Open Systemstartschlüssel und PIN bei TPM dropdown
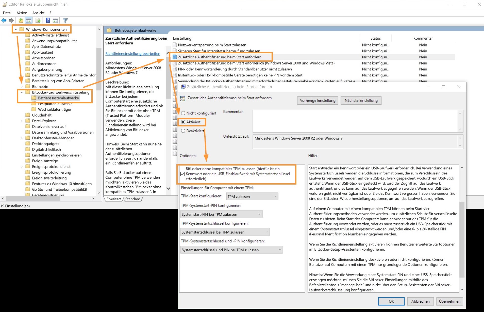484x312 pixels. pyautogui.click(x=231, y=250)
